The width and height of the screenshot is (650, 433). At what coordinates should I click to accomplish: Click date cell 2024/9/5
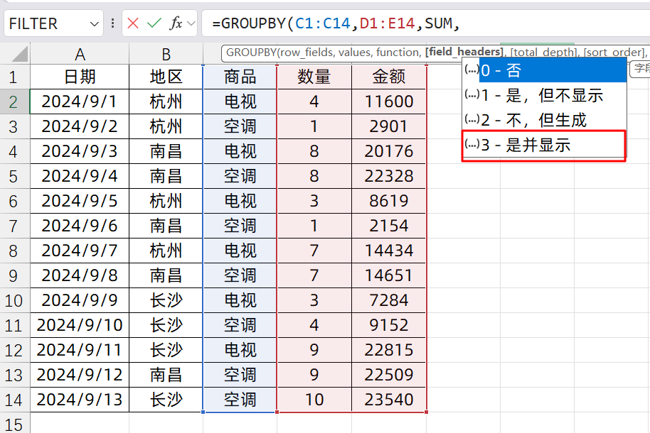[x=80, y=201]
